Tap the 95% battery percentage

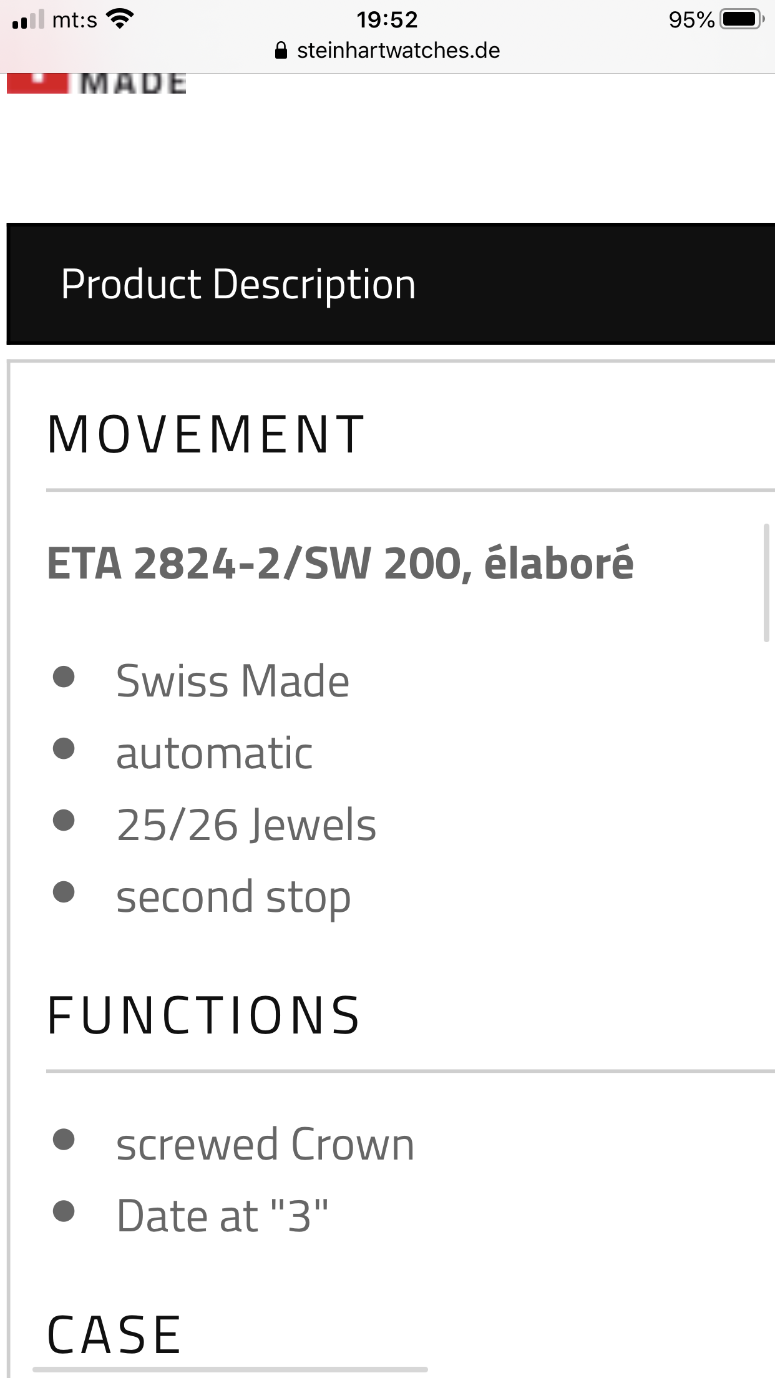pyautogui.click(x=691, y=20)
